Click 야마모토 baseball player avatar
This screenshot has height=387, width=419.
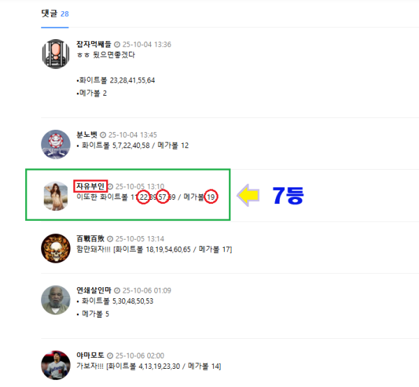click(56, 365)
